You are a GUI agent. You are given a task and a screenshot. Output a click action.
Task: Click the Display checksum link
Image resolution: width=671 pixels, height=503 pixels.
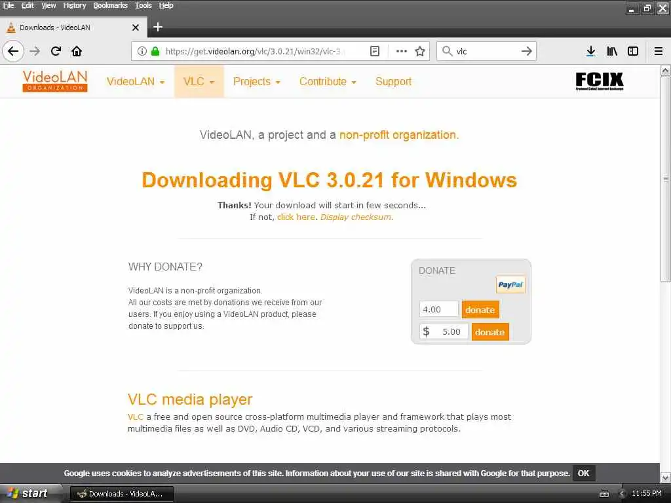356,217
